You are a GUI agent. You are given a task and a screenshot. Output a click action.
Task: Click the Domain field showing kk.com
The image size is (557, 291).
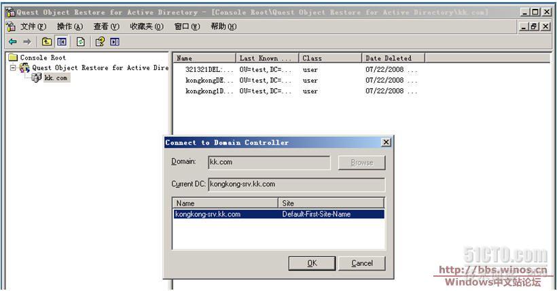click(269, 163)
